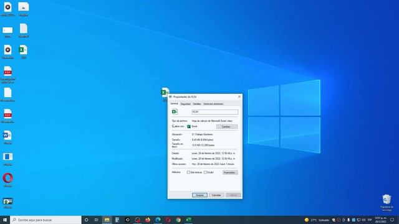
Task: Select the Word document desktop icon
Action: 7,136
